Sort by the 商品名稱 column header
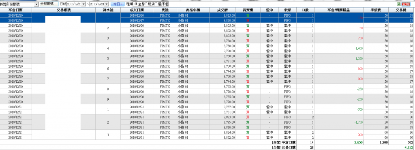This screenshot has height=150, width=415. pos(193,10)
